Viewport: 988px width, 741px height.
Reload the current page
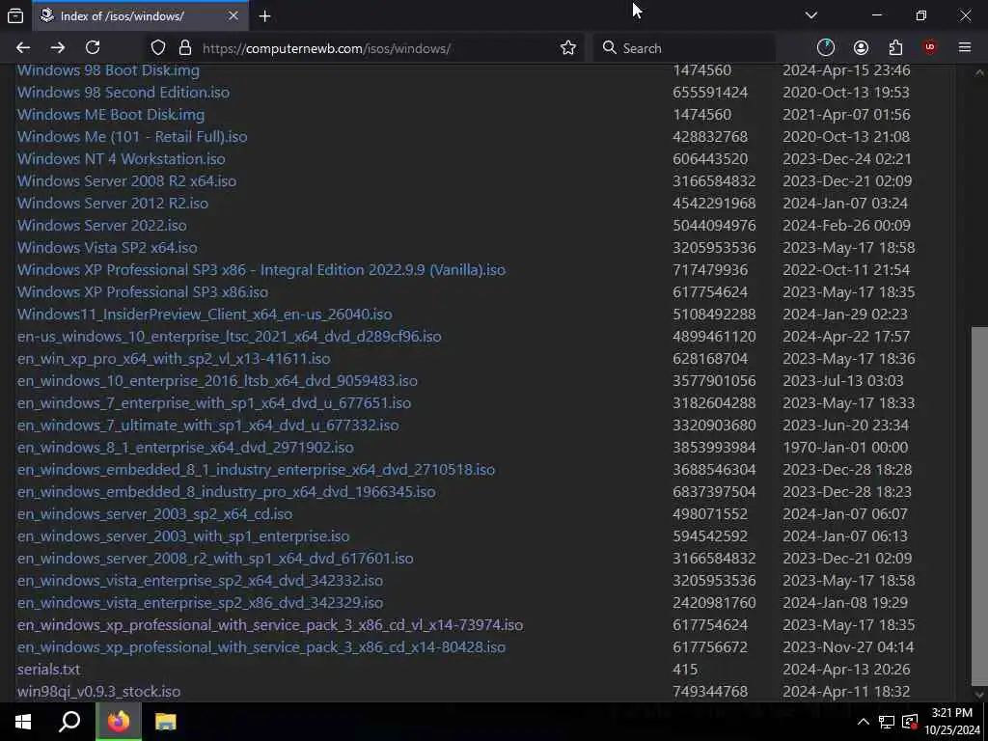[93, 48]
